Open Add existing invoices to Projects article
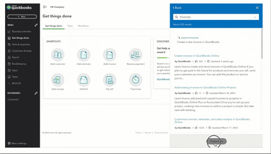This screenshot has height=154, width=271. click(205, 87)
